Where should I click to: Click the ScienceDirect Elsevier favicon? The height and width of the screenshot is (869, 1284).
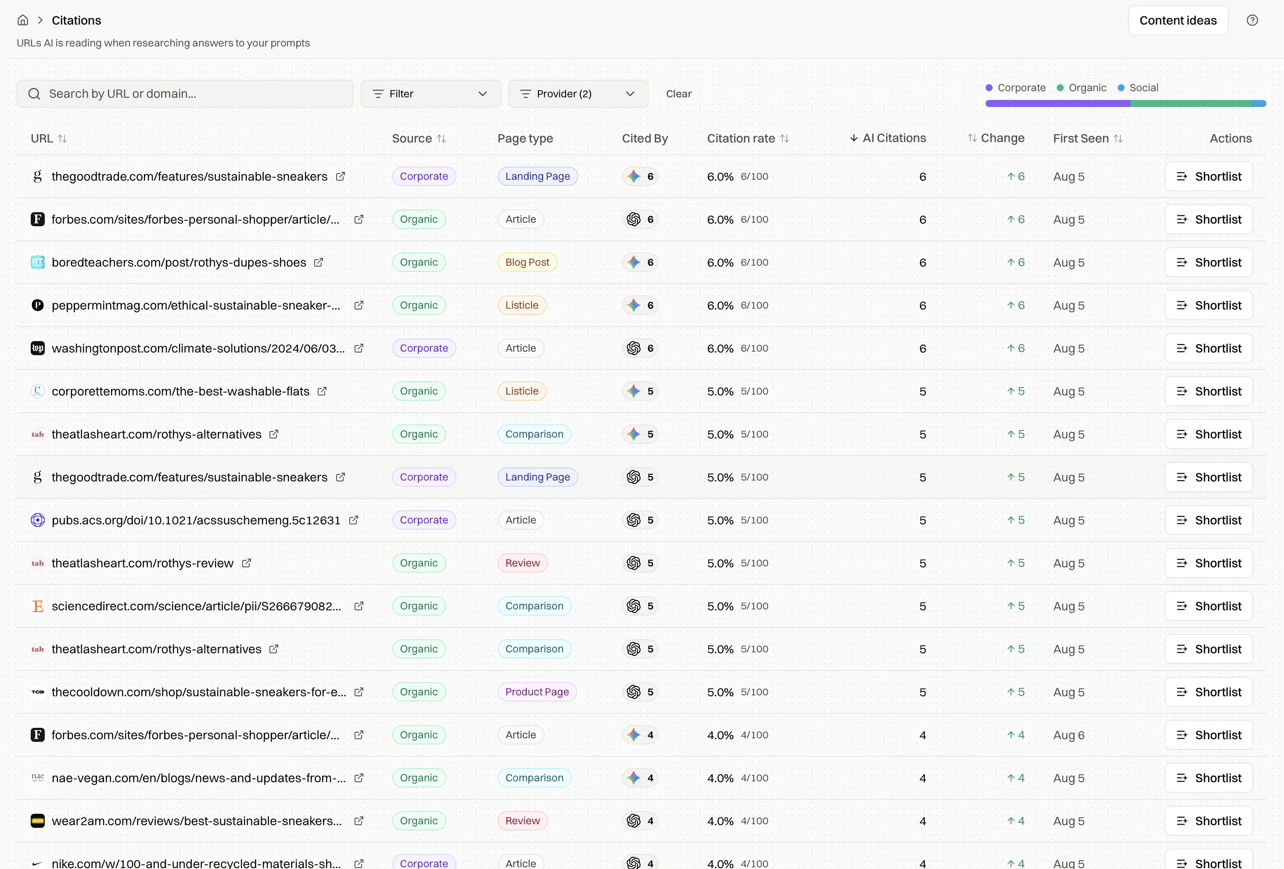(38, 606)
